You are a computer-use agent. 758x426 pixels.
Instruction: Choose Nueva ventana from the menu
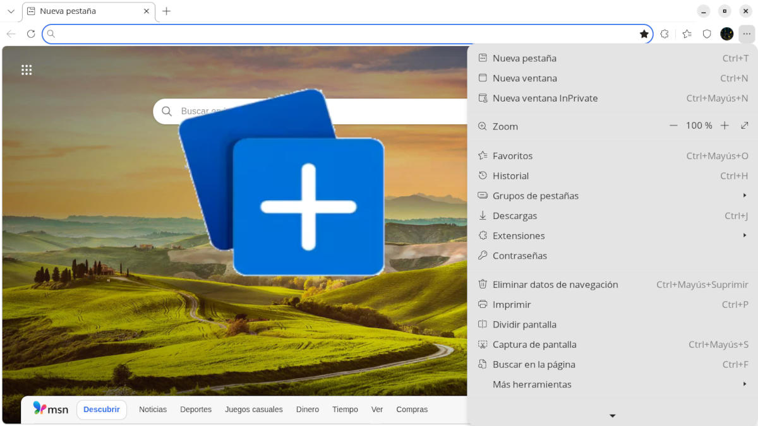point(613,78)
